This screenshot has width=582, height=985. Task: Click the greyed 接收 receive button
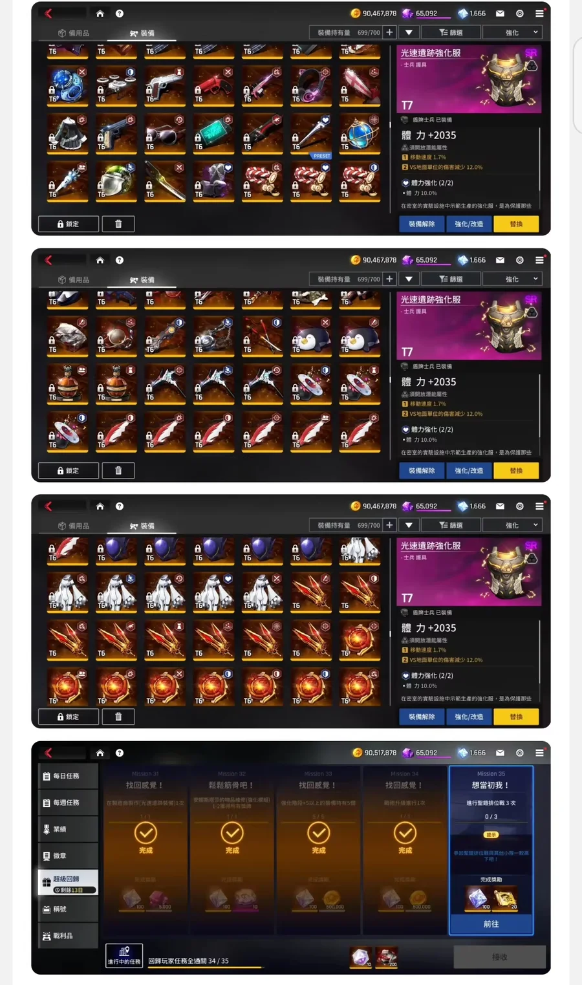pos(499,957)
